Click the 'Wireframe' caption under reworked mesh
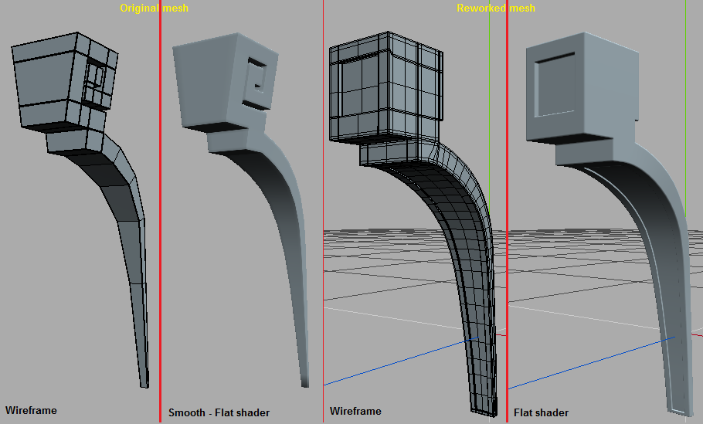The height and width of the screenshot is (424, 703). [x=355, y=411]
